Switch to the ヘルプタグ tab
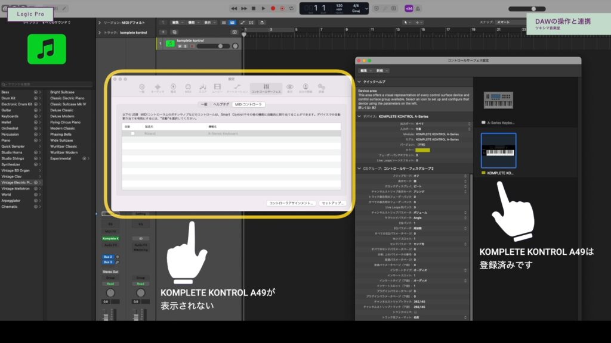The image size is (611, 343). point(221,105)
